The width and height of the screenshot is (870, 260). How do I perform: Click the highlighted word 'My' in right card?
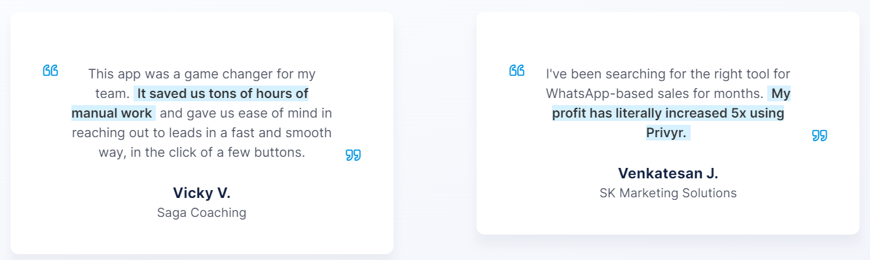(780, 93)
